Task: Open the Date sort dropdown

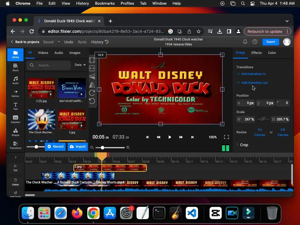Action: coord(80,65)
